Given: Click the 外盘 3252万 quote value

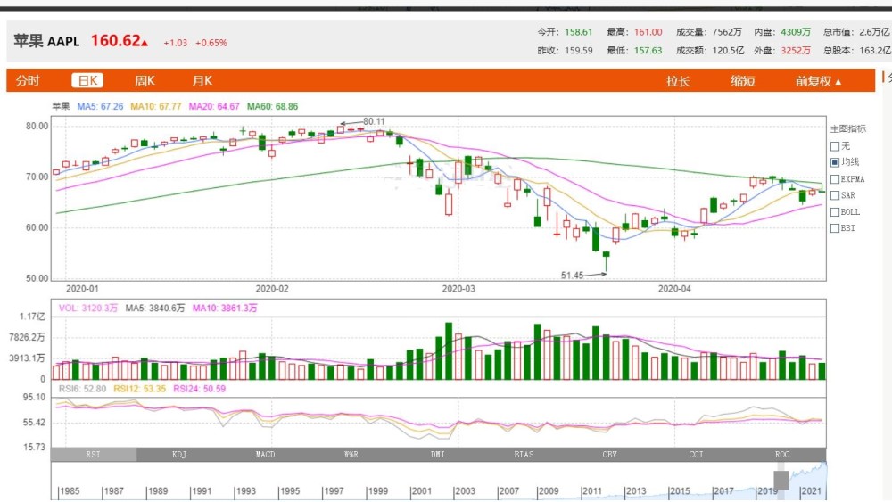Looking at the screenshot, I should (782, 51).
